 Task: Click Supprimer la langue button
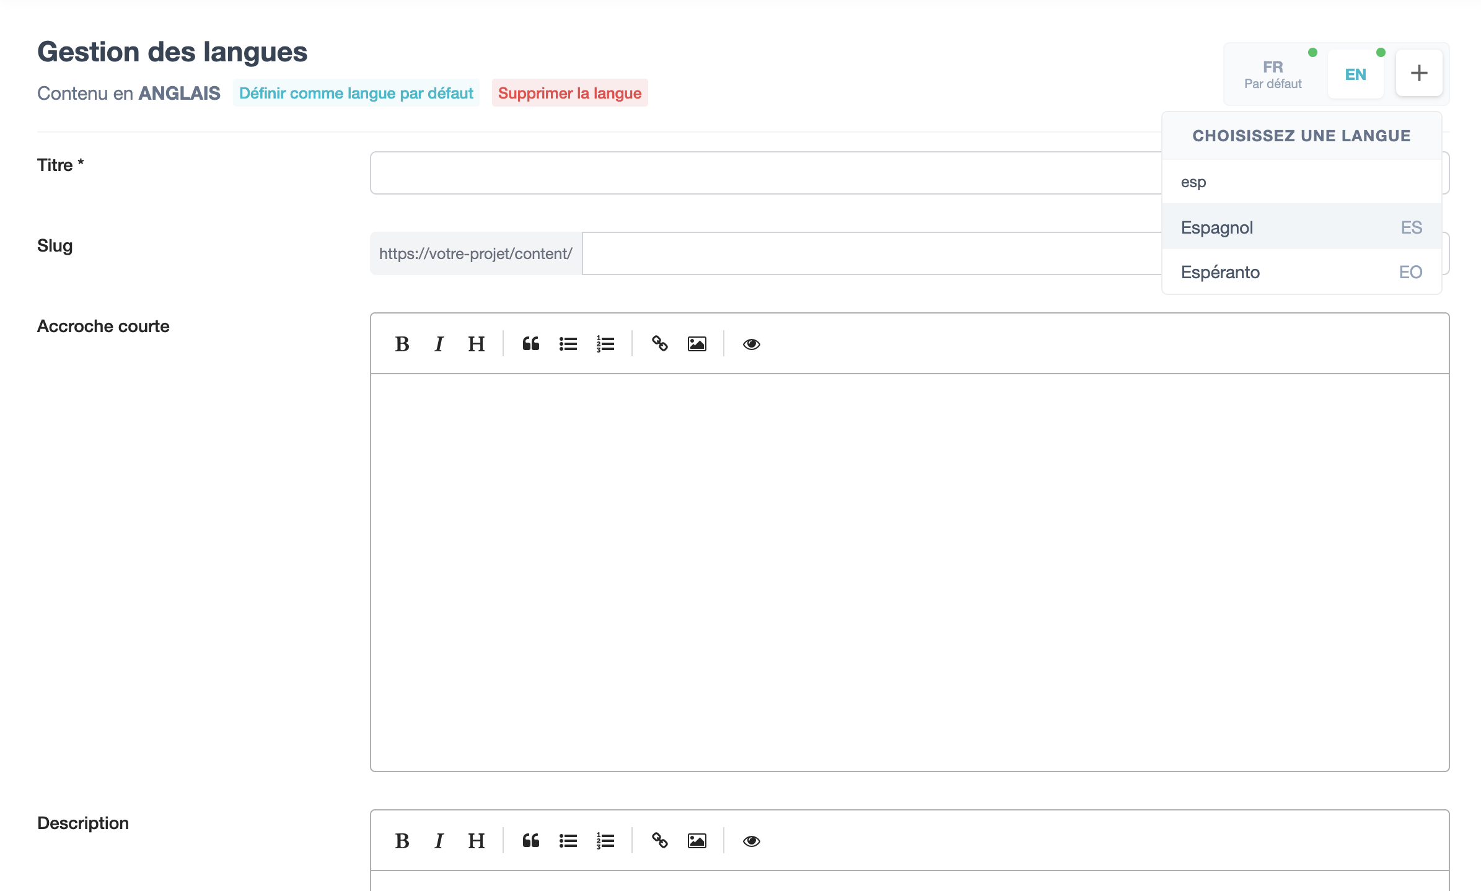click(x=569, y=93)
